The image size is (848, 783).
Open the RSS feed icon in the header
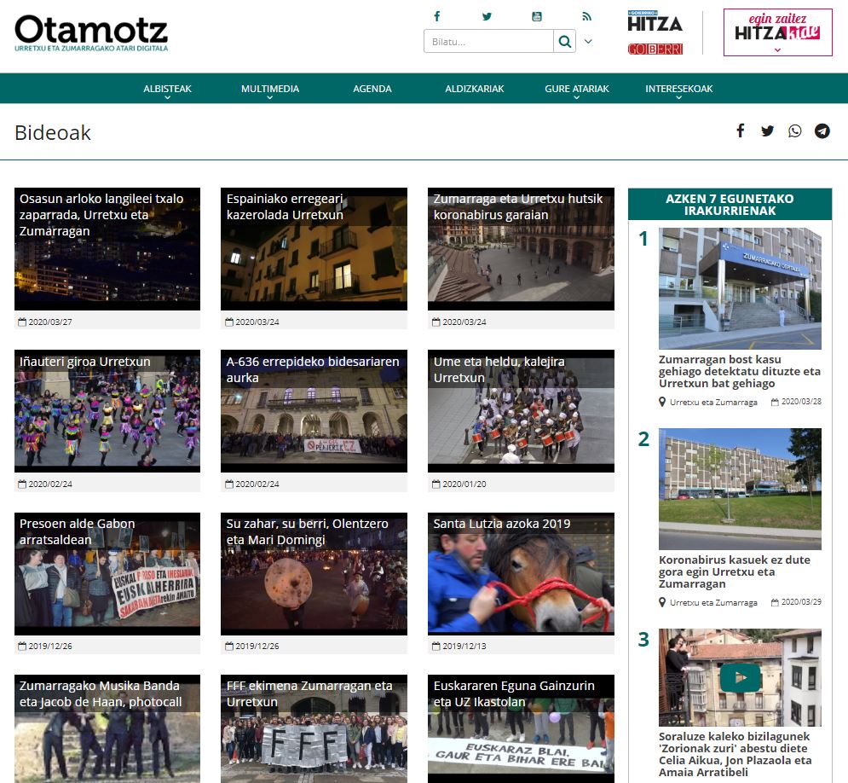[586, 16]
